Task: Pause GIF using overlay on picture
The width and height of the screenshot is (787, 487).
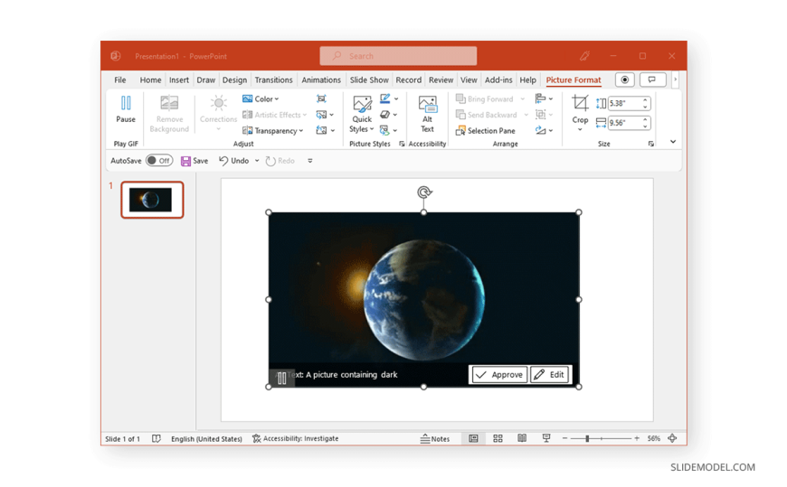Action: [281, 378]
